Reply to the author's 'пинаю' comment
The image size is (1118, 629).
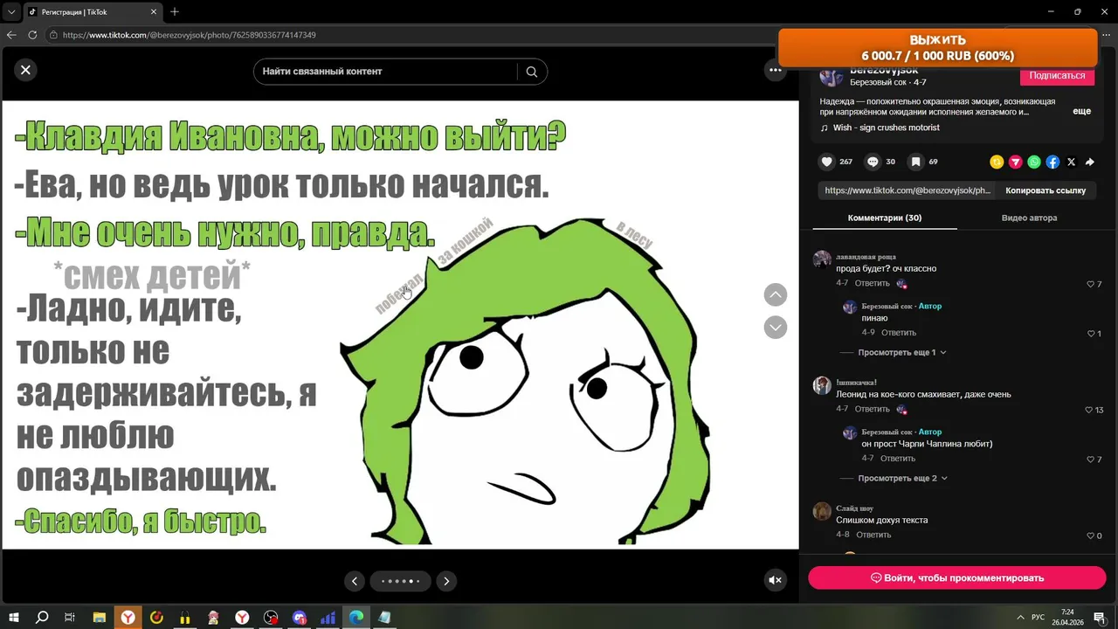pyautogui.click(x=899, y=333)
